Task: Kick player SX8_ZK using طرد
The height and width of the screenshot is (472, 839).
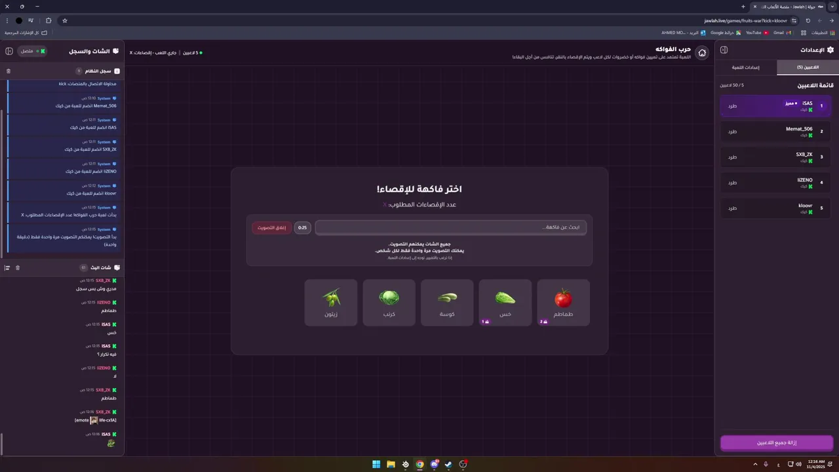Action: coord(733,157)
